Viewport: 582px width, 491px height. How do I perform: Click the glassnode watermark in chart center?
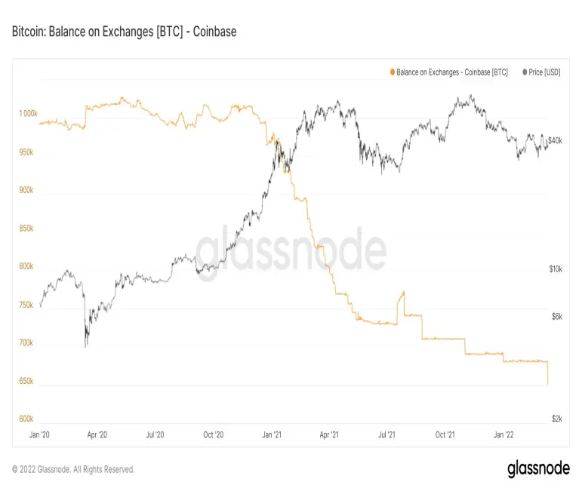tap(291, 250)
